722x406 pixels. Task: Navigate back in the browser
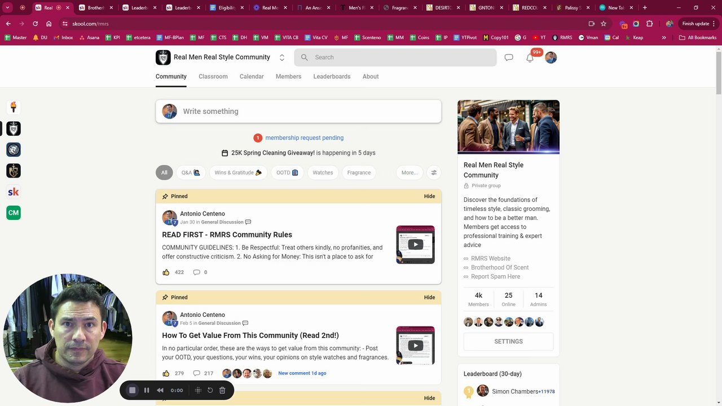click(x=8, y=24)
